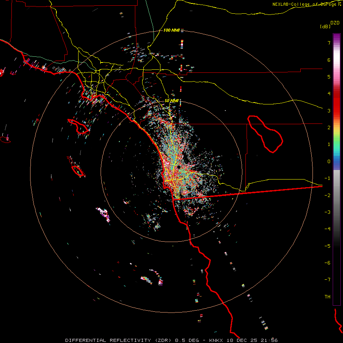Screen dimensions: 343x343
Task: Click the scale value -5 on the color bar
Action: click(x=327, y=246)
